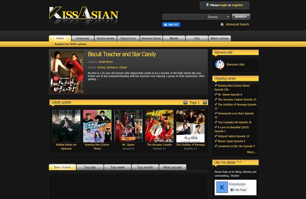
Task: Open the login link
Action: [224, 5]
